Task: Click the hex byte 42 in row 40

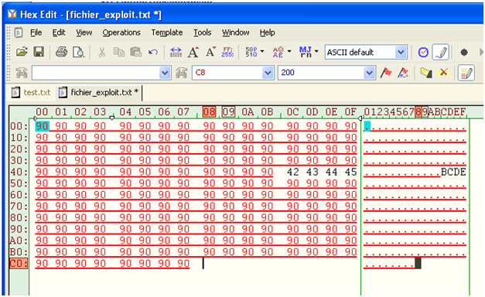Action: pos(293,172)
